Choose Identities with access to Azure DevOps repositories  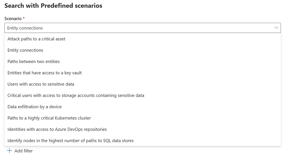(x=57, y=129)
